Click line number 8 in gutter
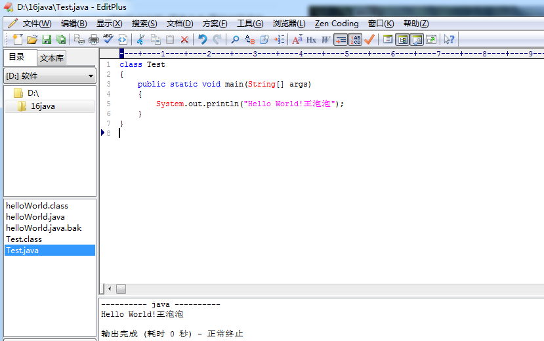The height and width of the screenshot is (341, 544). point(108,133)
